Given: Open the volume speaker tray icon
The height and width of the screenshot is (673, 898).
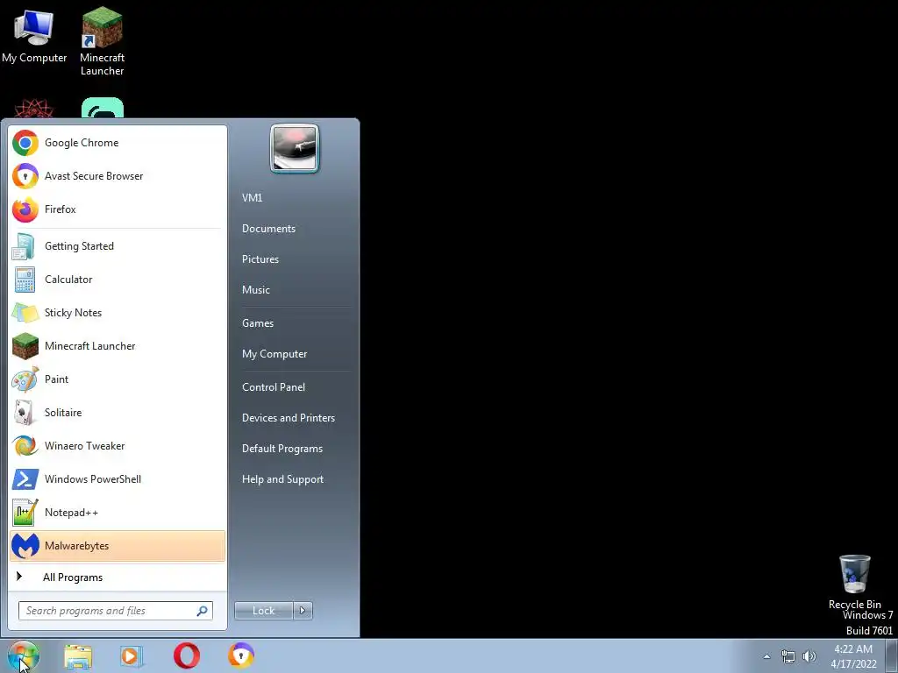Looking at the screenshot, I should click(809, 656).
